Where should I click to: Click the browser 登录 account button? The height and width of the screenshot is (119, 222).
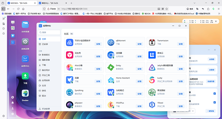click(190, 9)
